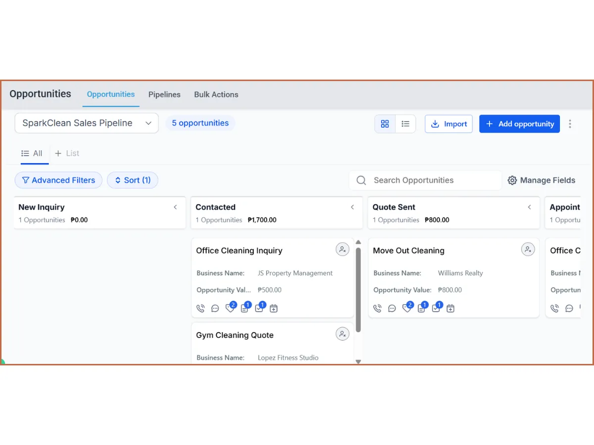Click the ₱0.00 New Inquiry total
Screen dimensions: 594x445
[x=79, y=220]
